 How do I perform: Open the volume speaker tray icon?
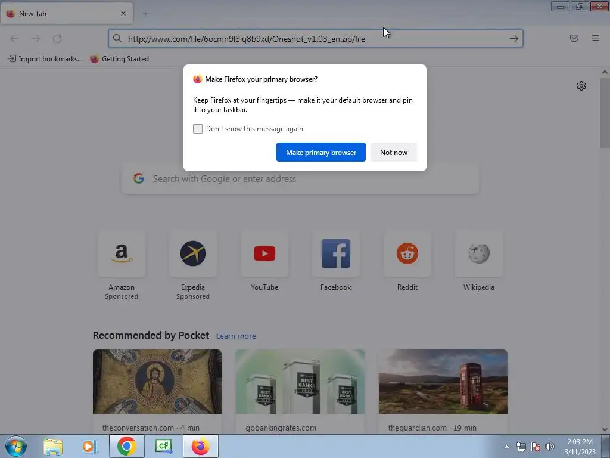[x=550, y=447]
